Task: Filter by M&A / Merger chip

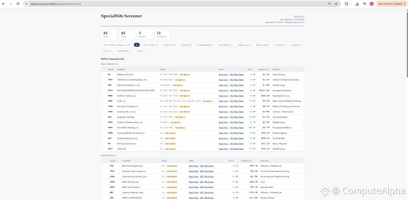Action: (x=150, y=45)
